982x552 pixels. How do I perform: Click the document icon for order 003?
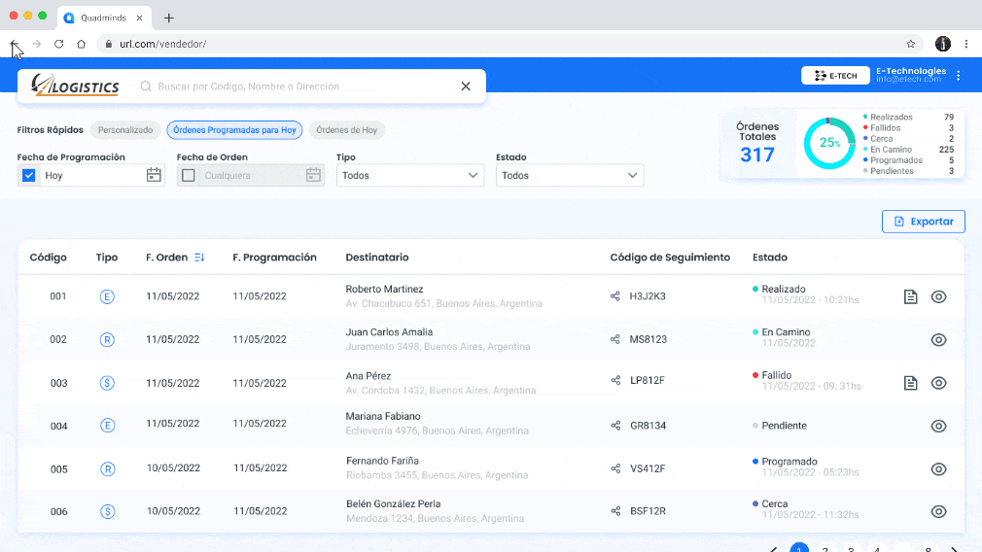[910, 383]
